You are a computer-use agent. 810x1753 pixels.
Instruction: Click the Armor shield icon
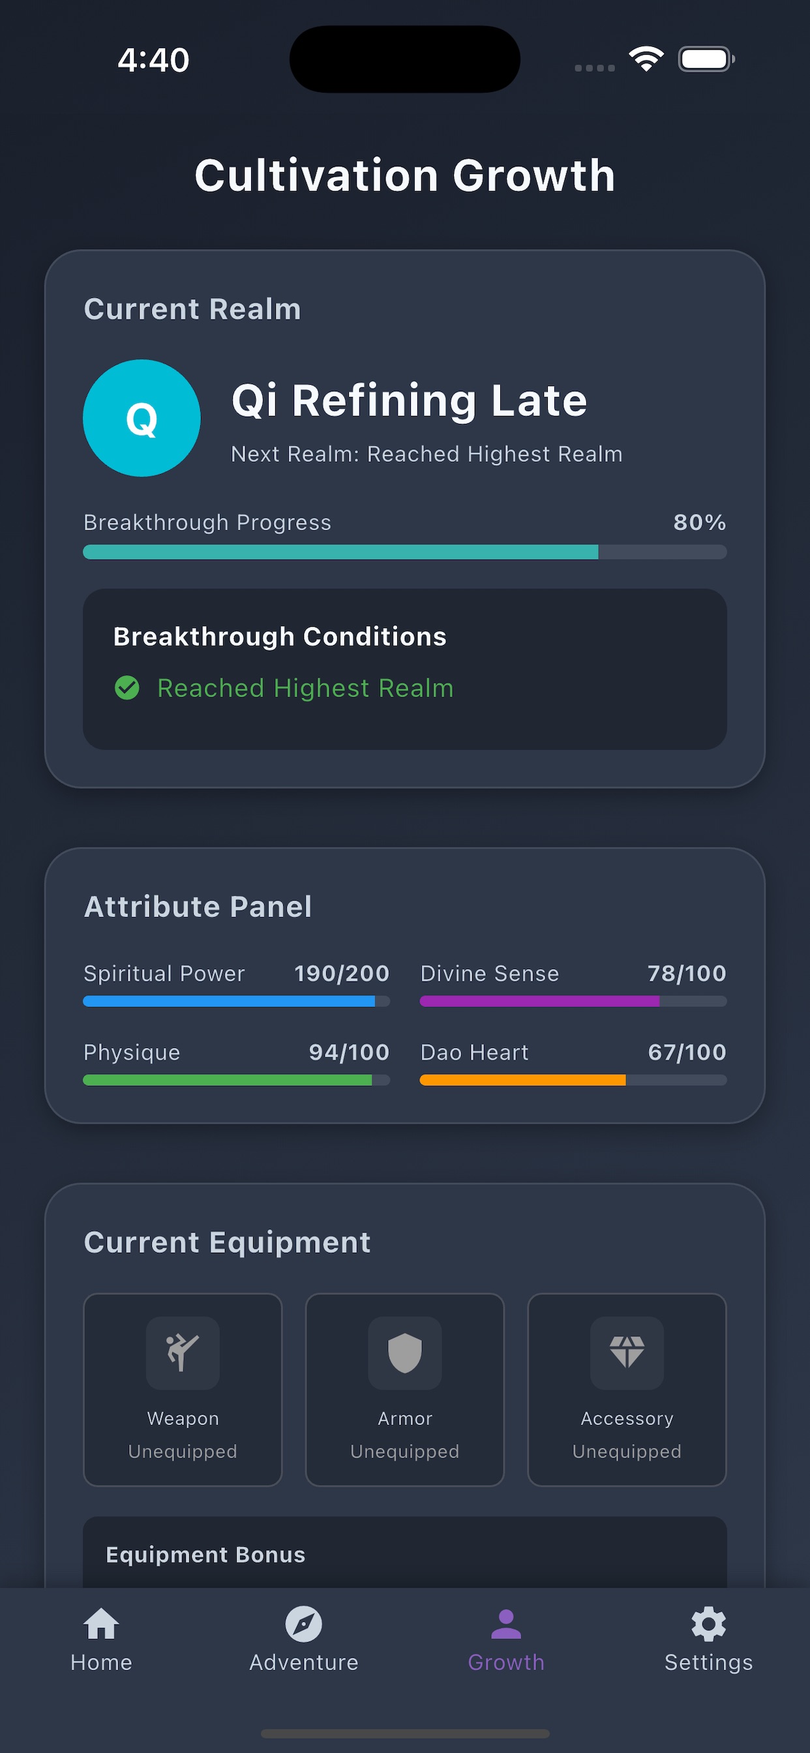(404, 1352)
